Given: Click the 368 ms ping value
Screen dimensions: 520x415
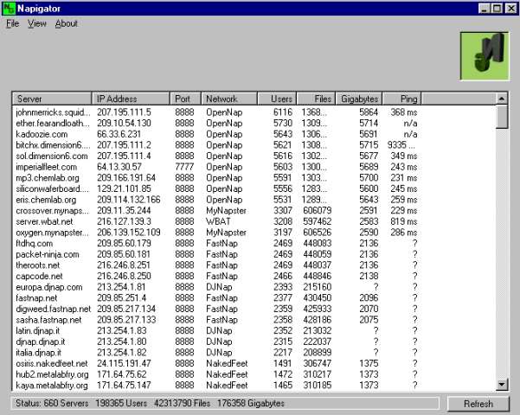Looking at the screenshot, I should pyautogui.click(x=403, y=112).
